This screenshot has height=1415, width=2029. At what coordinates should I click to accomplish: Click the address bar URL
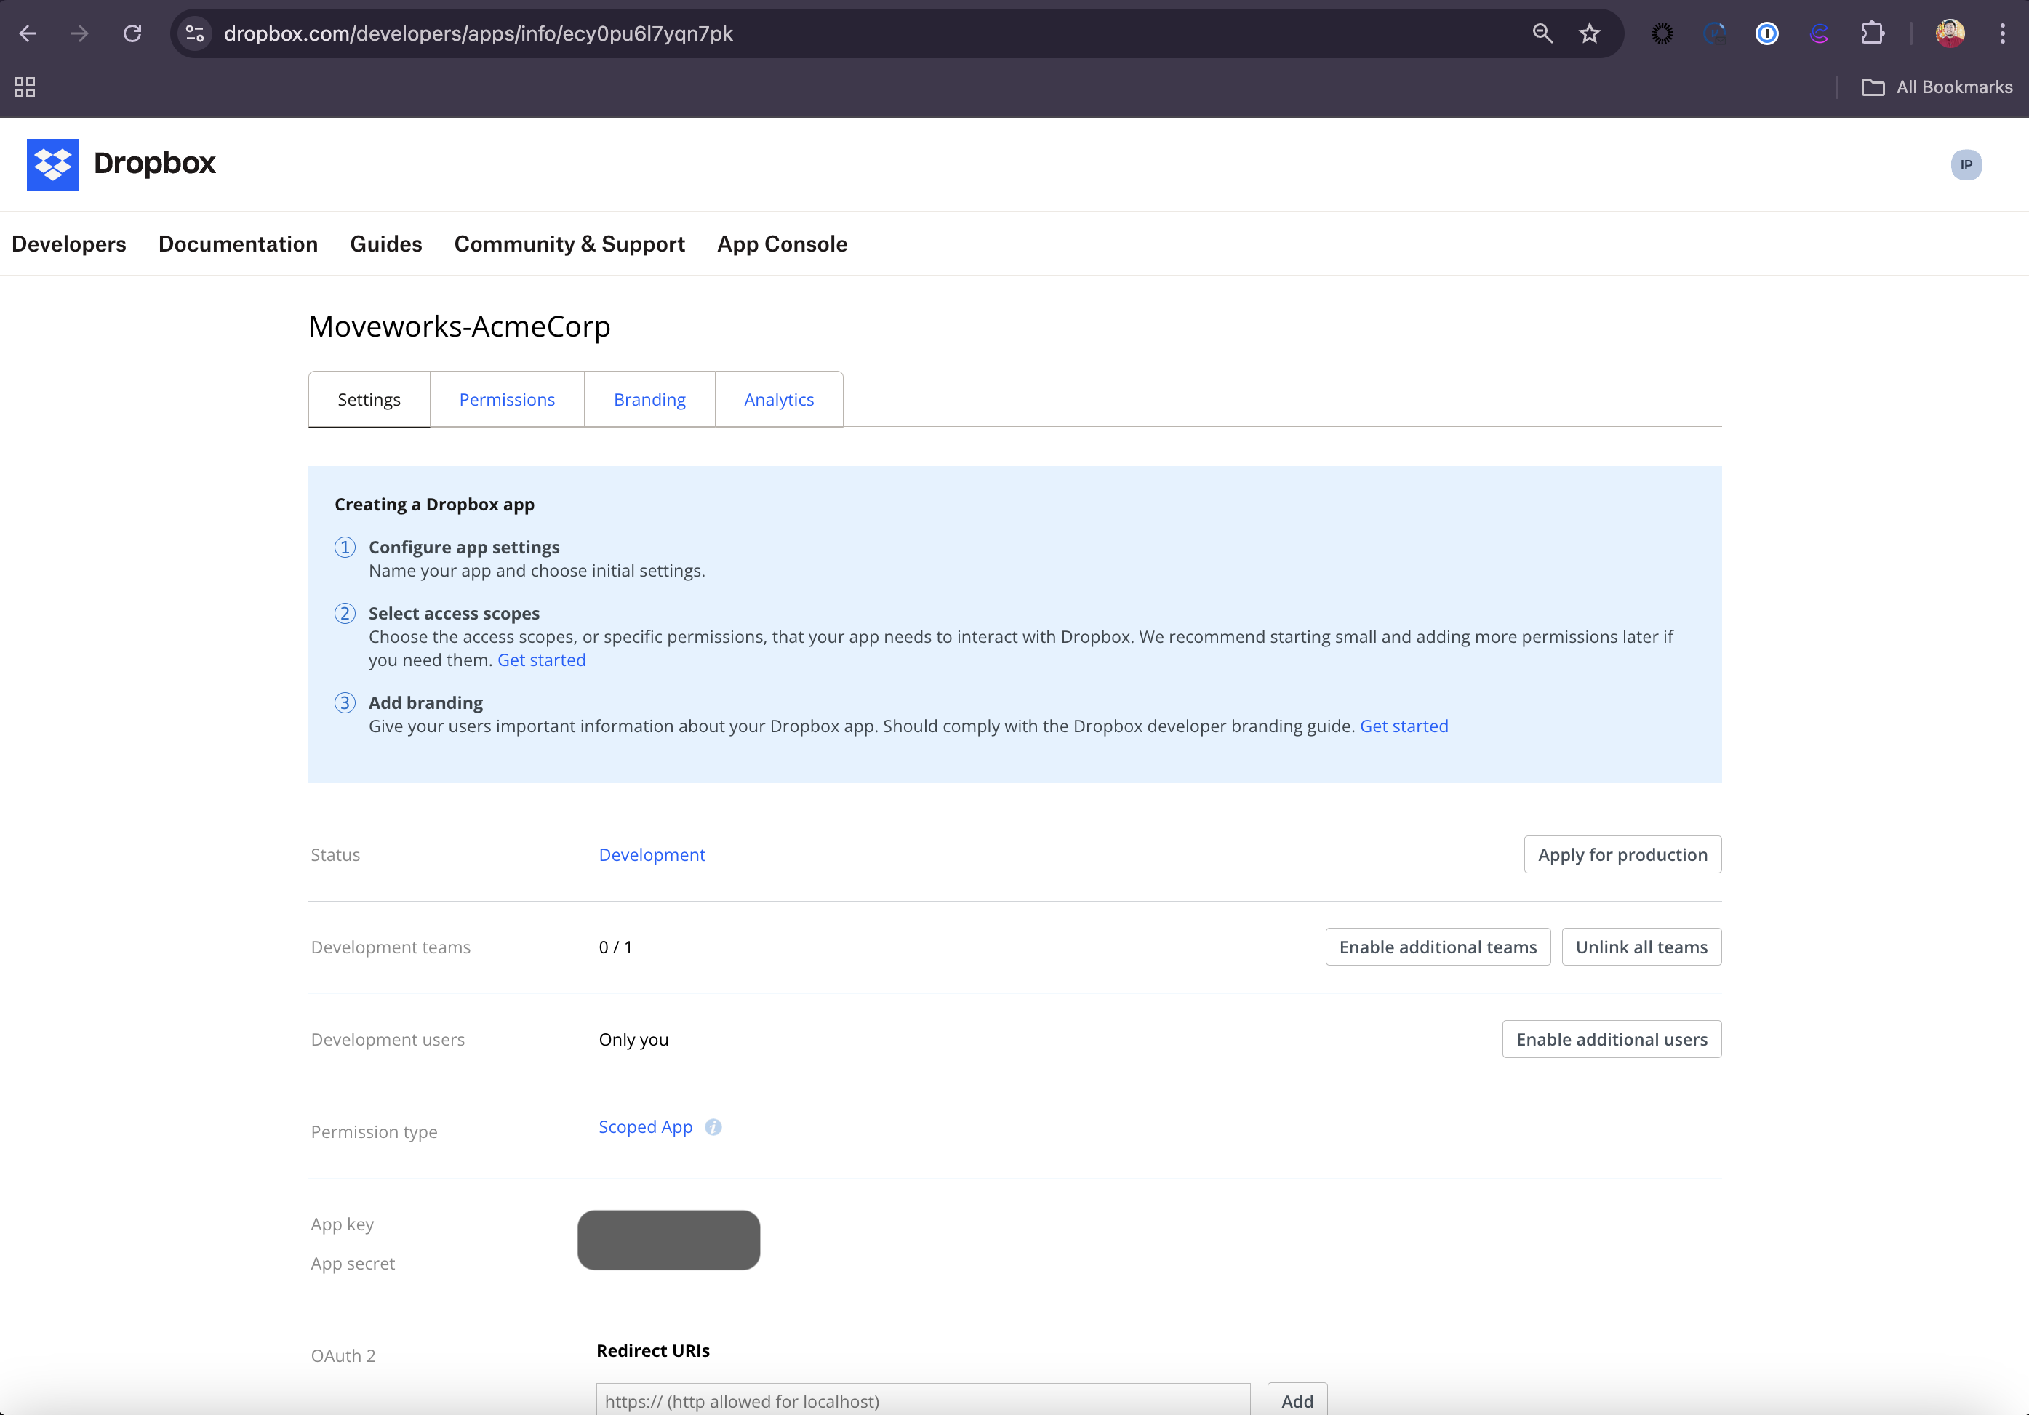pyautogui.click(x=478, y=33)
